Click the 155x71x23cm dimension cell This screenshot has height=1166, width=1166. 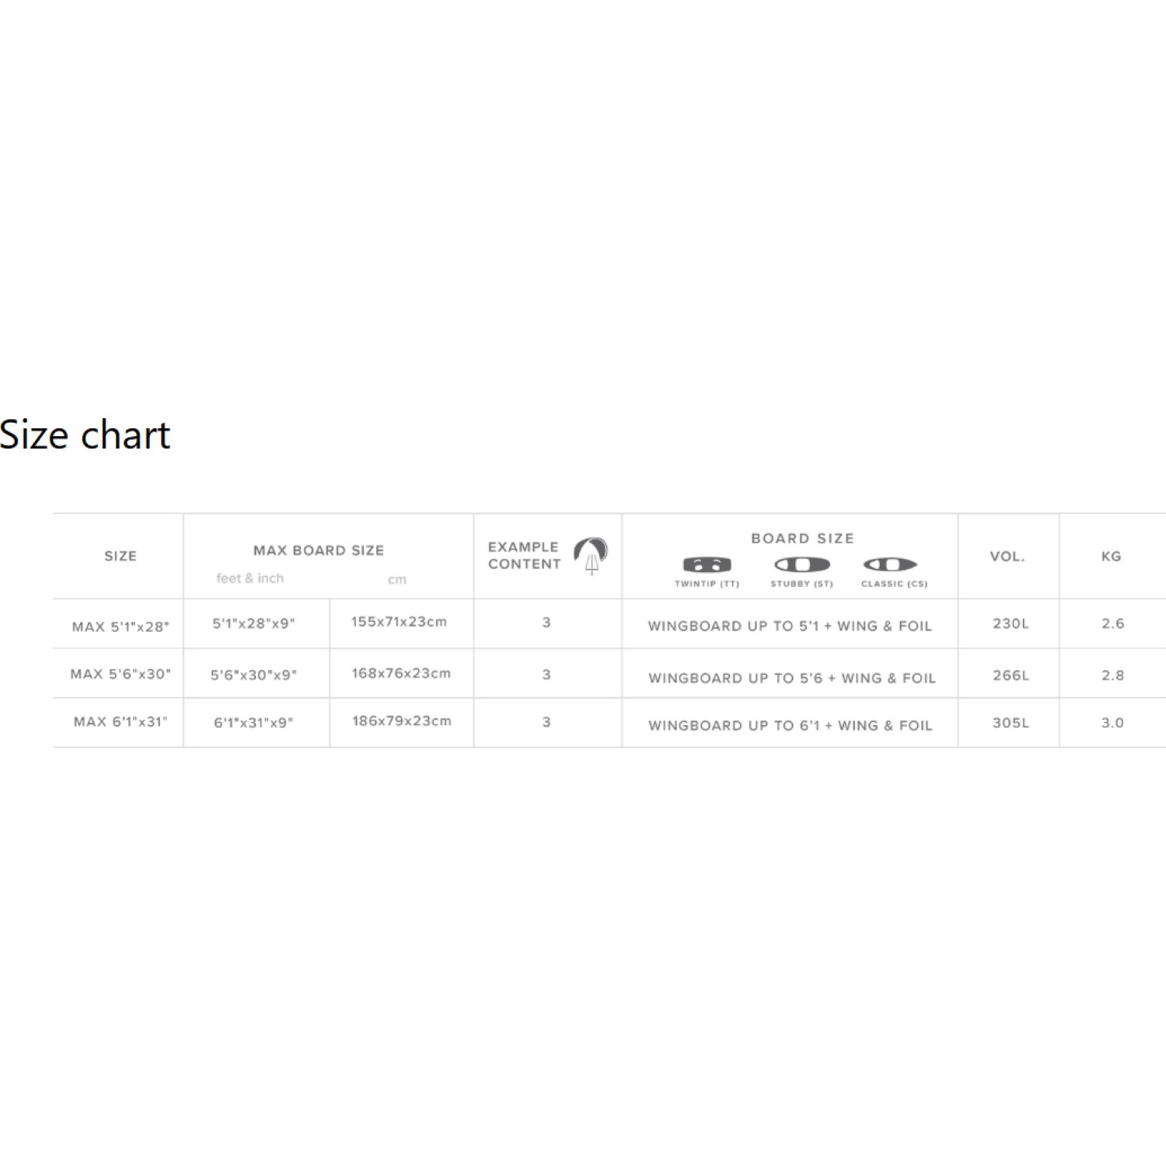(x=399, y=622)
